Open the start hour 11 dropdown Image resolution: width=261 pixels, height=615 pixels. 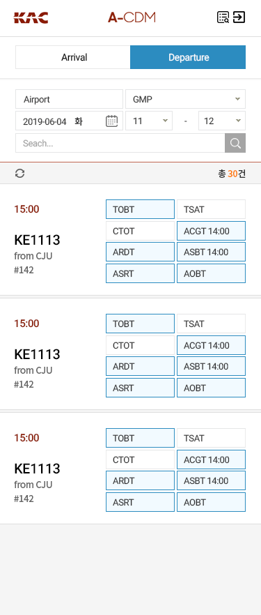(149, 121)
